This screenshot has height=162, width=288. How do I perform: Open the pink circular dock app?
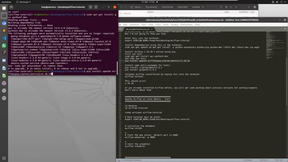(x=4, y=83)
